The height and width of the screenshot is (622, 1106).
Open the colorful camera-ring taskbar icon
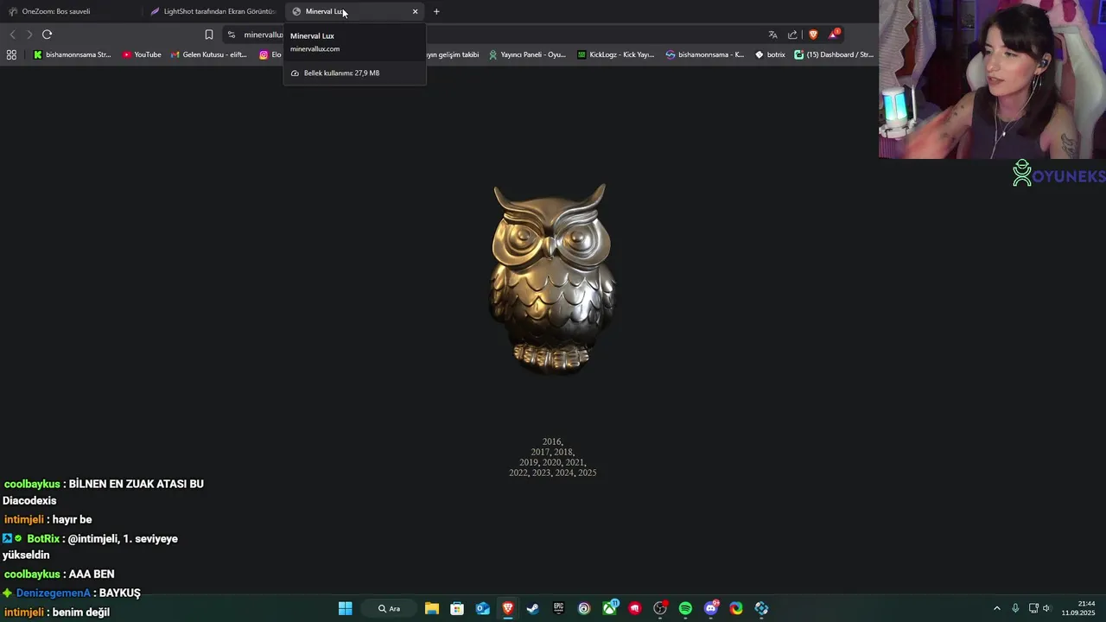736,608
